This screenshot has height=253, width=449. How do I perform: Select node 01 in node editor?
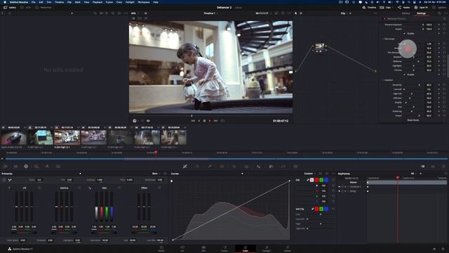pos(320,46)
